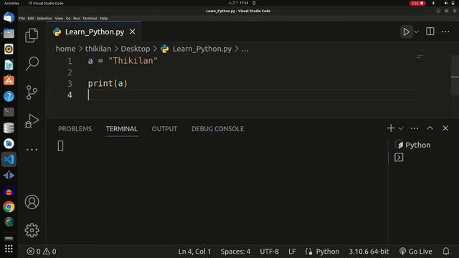Screen dimensions: 459x258
Task: Open the Explorer view in the activity bar
Action: [x=32, y=35]
